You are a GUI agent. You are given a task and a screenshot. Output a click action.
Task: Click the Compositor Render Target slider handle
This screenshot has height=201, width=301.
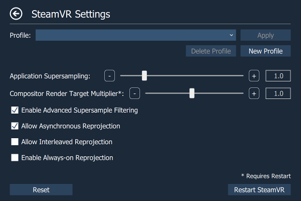192,93
